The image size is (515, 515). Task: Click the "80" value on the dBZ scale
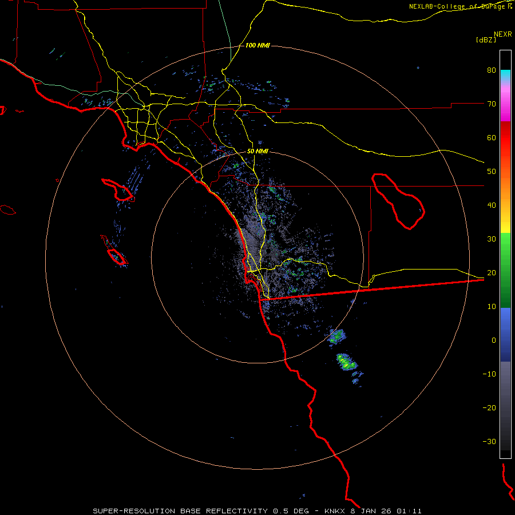pyautogui.click(x=492, y=70)
